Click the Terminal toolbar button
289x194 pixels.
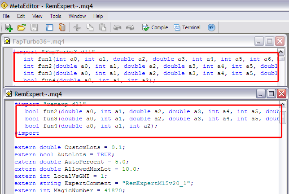pos(187,27)
